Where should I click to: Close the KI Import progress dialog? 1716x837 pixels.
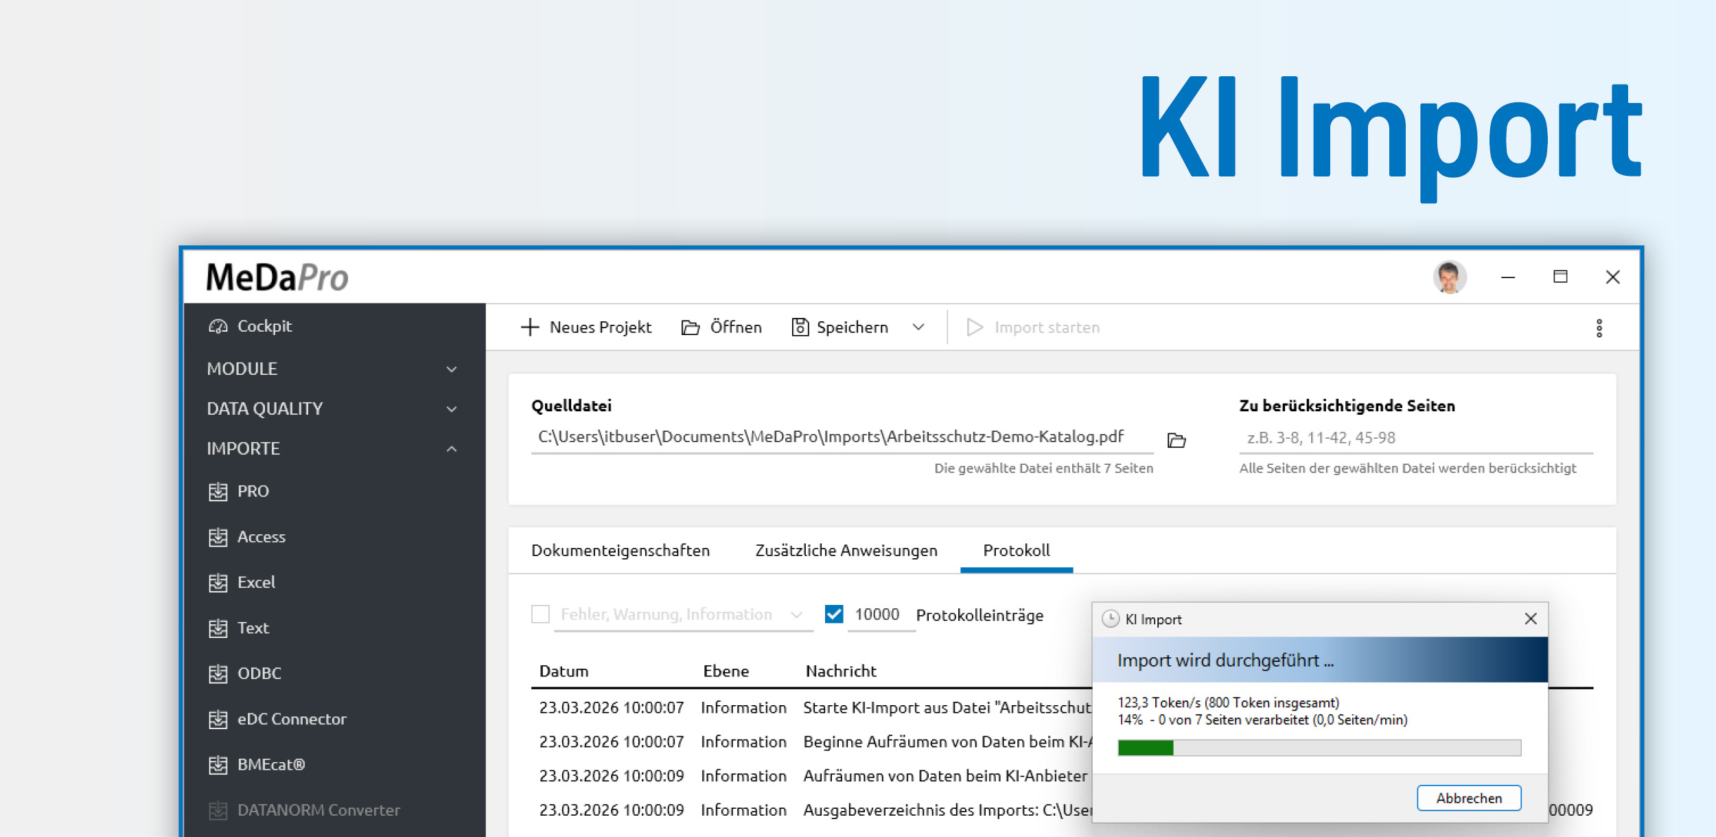1531,619
